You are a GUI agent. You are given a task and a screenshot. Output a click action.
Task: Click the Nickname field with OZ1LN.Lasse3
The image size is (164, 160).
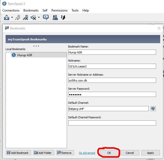click(112, 66)
